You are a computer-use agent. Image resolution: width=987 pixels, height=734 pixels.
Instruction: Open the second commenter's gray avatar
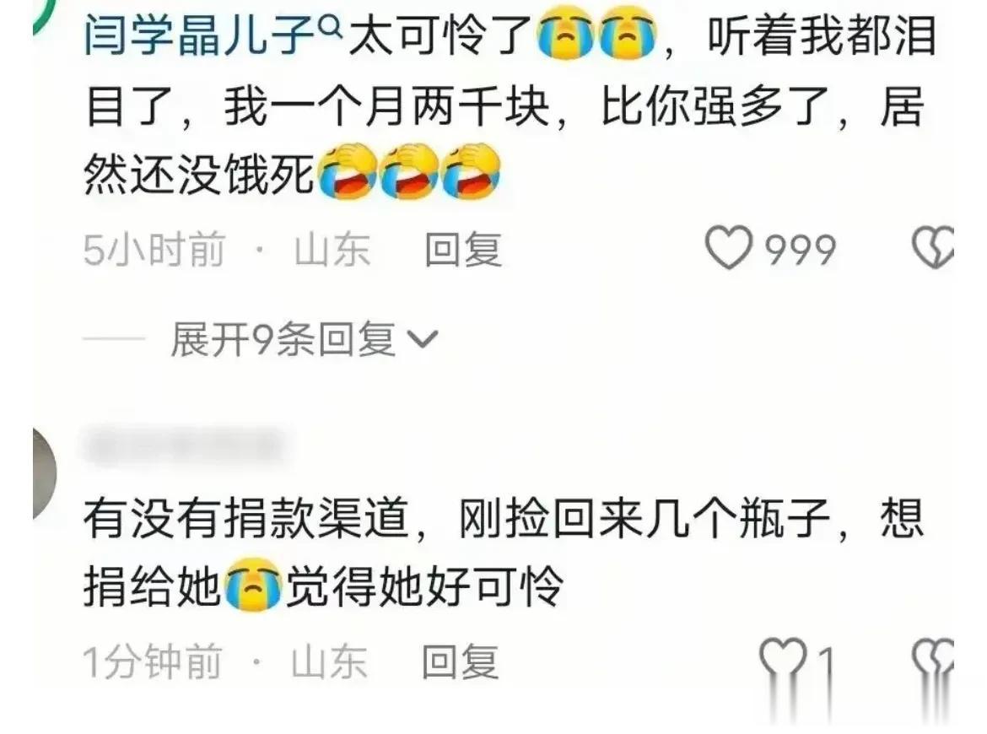45,473
